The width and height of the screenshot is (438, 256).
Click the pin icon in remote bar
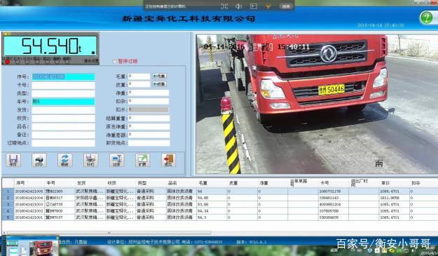[x=268, y=6]
